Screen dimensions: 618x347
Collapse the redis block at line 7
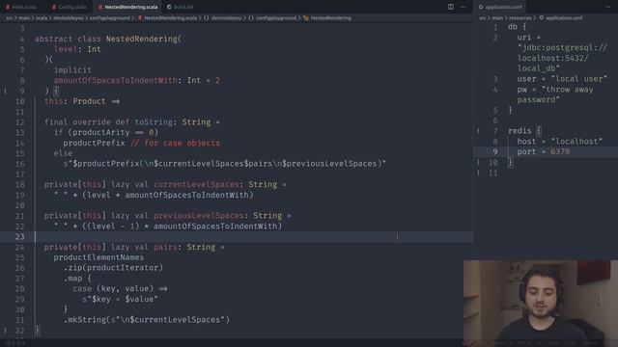[x=478, y=131]
